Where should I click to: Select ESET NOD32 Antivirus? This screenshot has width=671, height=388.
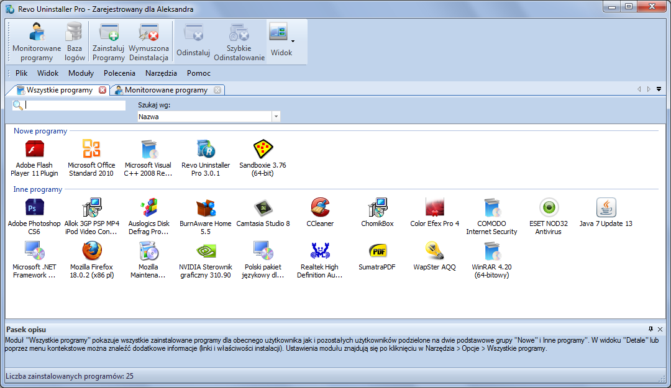pyautogui.click(x=549, y=217)
